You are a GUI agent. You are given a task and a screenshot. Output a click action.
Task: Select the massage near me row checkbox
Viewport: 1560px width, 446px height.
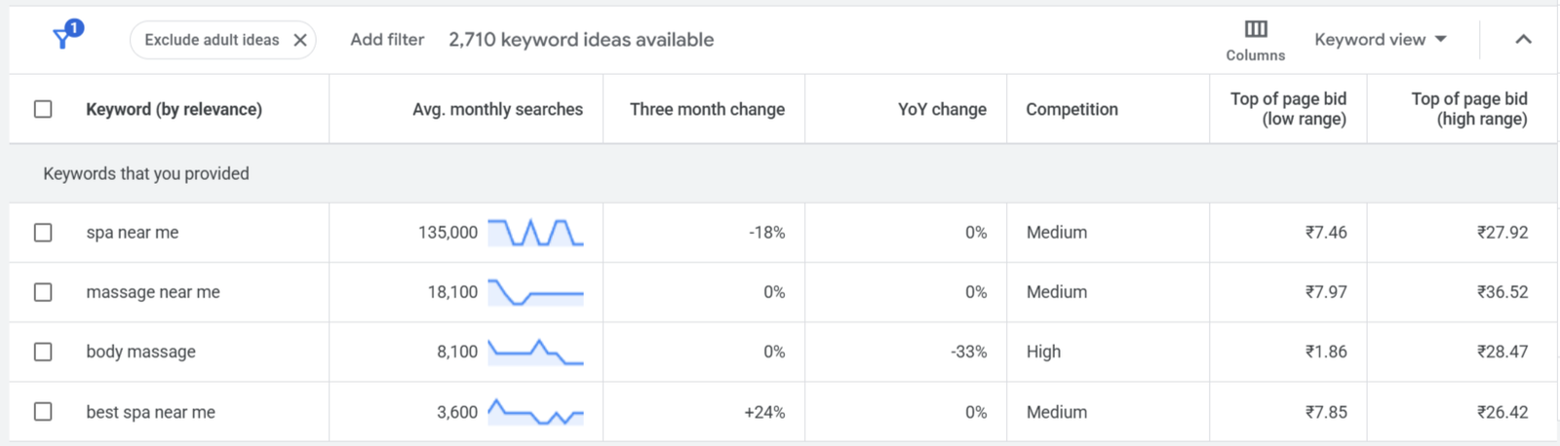click(43, 292)
